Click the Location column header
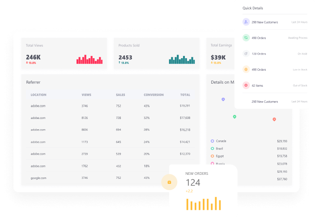 (x=38, y=95)
